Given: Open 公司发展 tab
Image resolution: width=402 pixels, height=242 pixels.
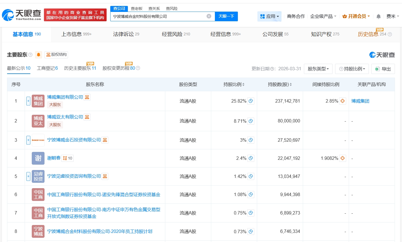Looking at the screenshot, I should [275, 34].
